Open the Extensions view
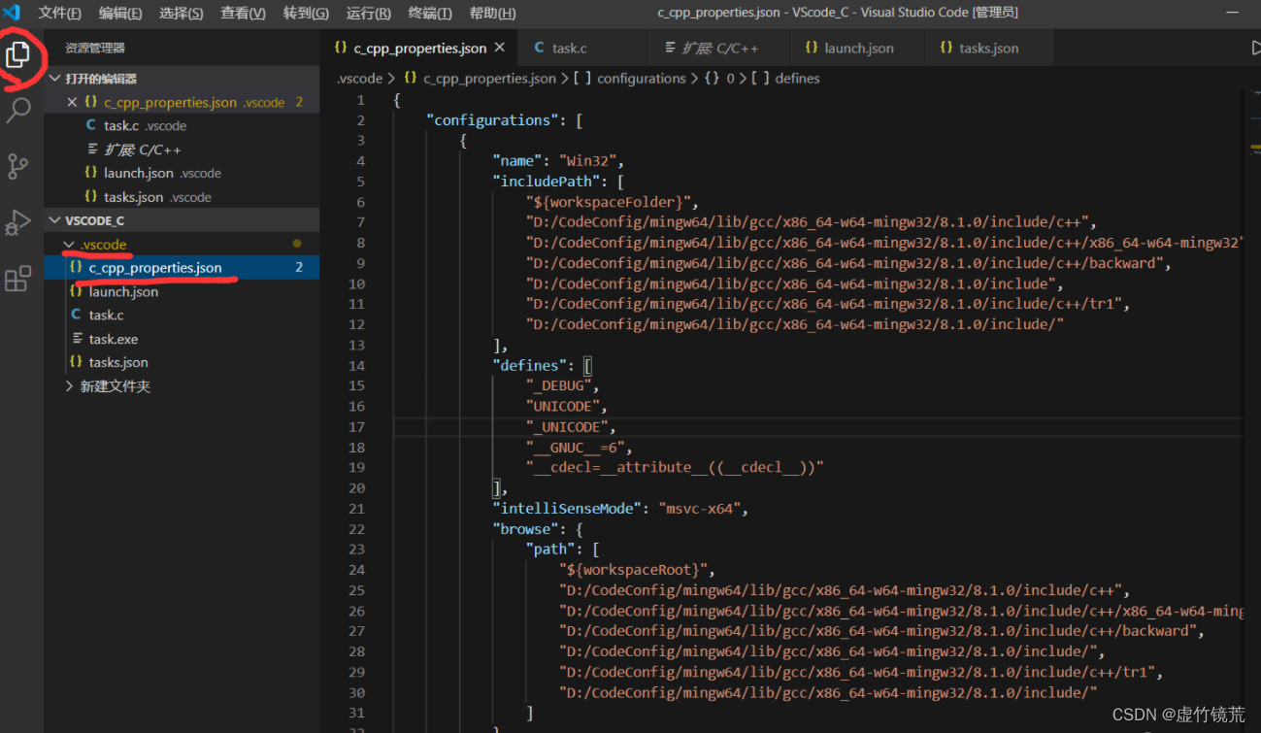Viewport: 1261px width, 733px height. [x=18, y=280]
